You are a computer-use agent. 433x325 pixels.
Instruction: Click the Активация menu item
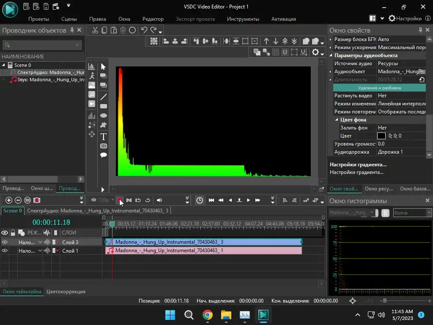click(284, 19)
